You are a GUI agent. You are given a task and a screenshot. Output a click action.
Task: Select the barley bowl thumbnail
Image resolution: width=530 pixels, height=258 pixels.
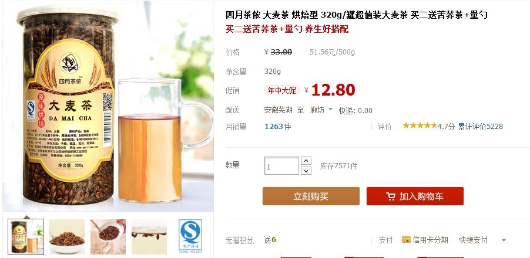click(67, 237)
